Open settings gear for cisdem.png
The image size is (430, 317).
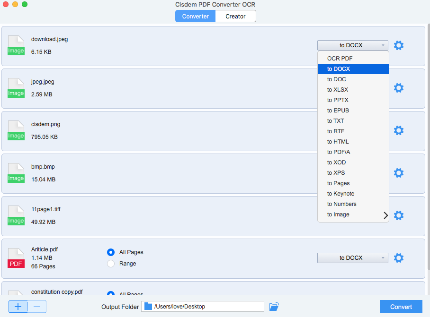(398, 130)
